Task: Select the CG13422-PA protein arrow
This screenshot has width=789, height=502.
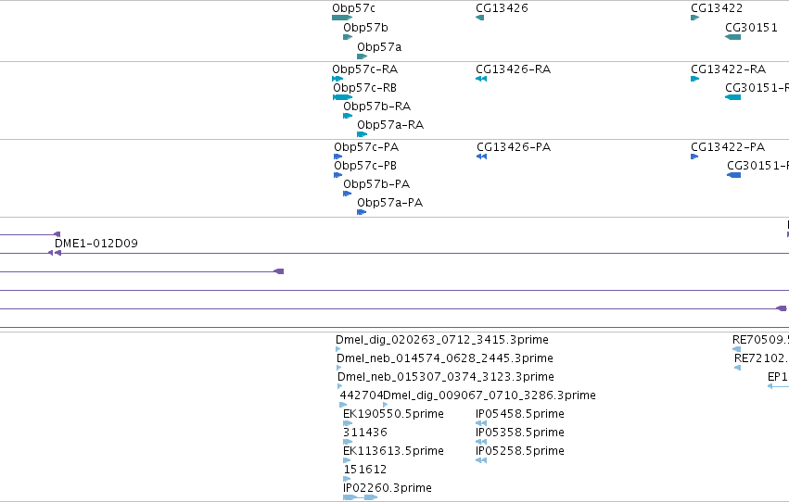Action: (x=694, y=157)
